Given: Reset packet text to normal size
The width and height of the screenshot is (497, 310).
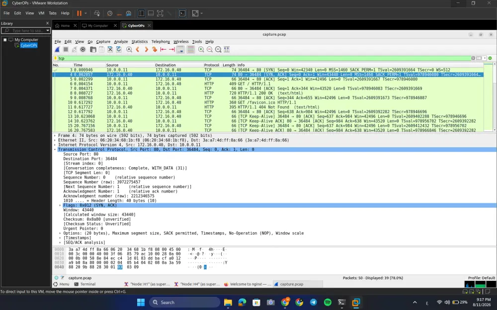Looking at the screenshot, I should (x=218, y=49).
